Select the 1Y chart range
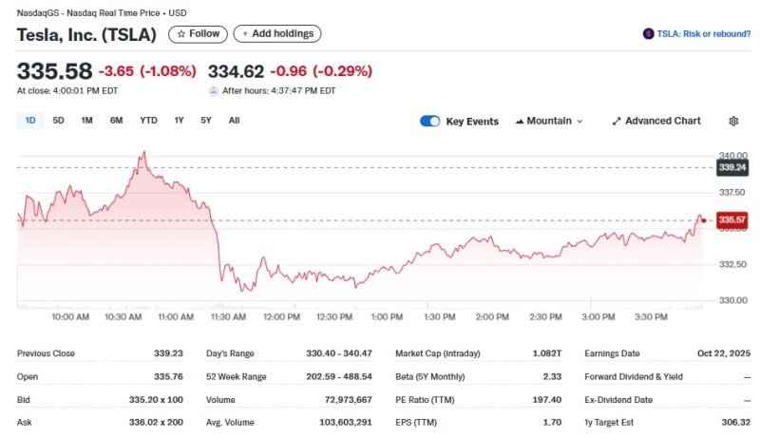The height and width of the screenshot is (439, 760). tap(179, 121)
